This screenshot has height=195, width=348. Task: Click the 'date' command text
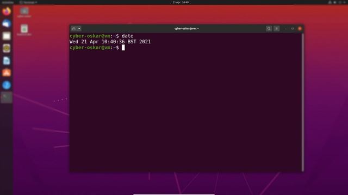[127, 36]
